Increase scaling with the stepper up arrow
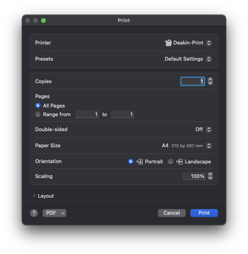This screenshot has height=254, width=248. 210,174
